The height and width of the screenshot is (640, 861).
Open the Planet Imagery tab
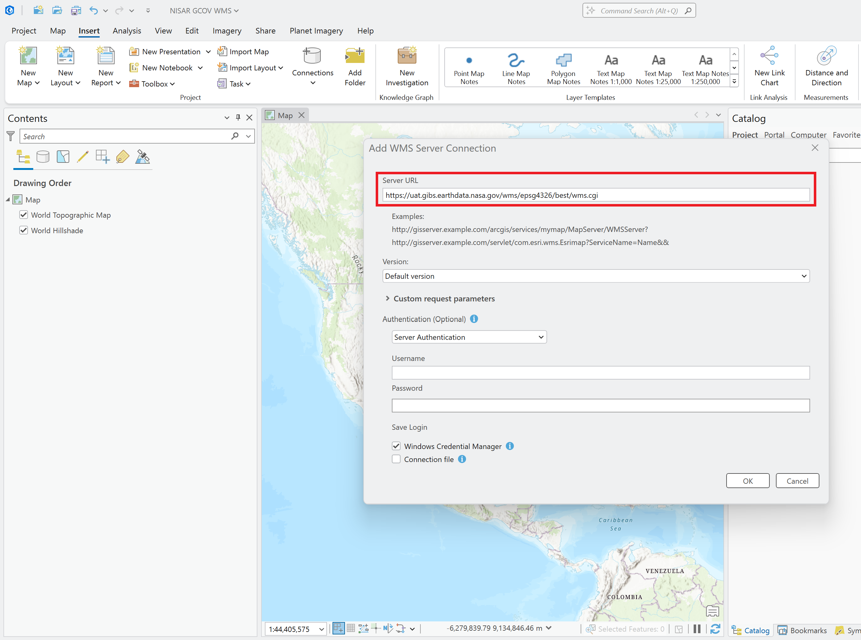[316, 31]
